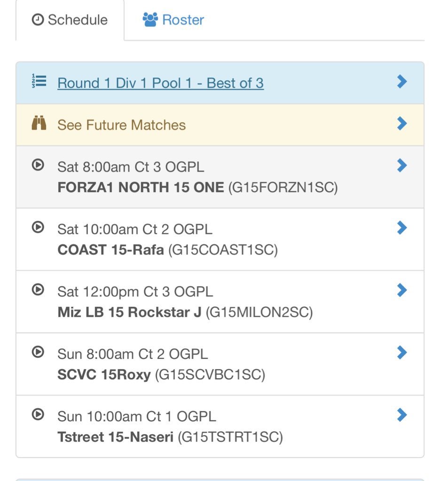The image size is (440, 481).
Task: Click the numbered list icon by Round 1
Action: (x=39, y=81)
